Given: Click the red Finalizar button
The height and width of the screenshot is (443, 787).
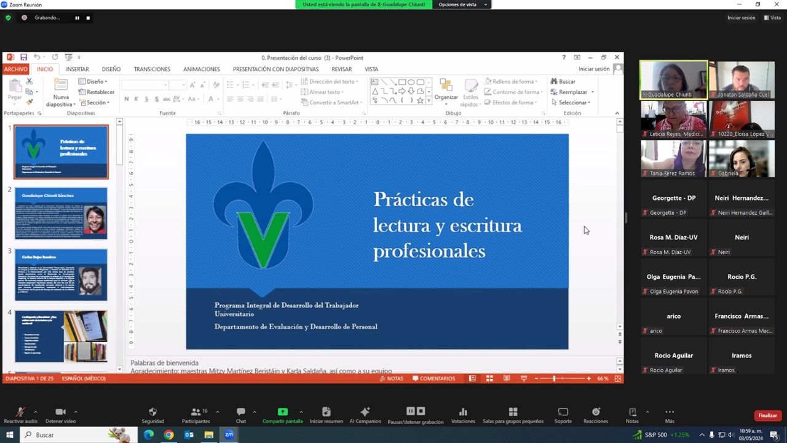Looking at the screenshot, I should tap(767, 415).
